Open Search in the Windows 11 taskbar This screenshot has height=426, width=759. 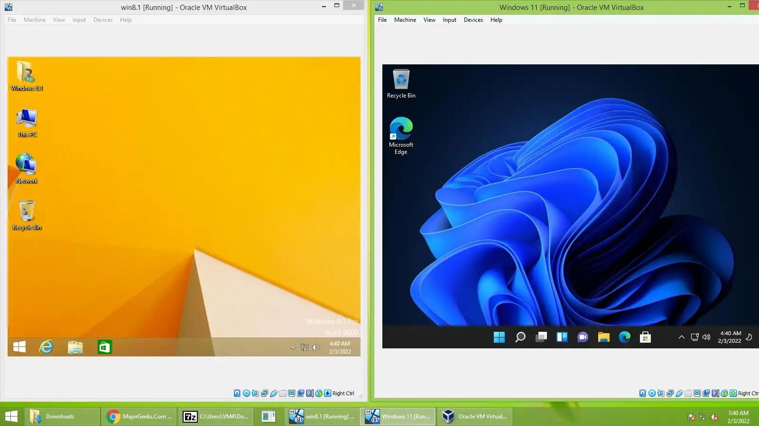pos(520,337)
